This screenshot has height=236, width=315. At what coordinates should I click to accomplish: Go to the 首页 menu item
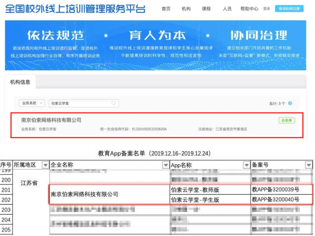[x=166, y=9]
